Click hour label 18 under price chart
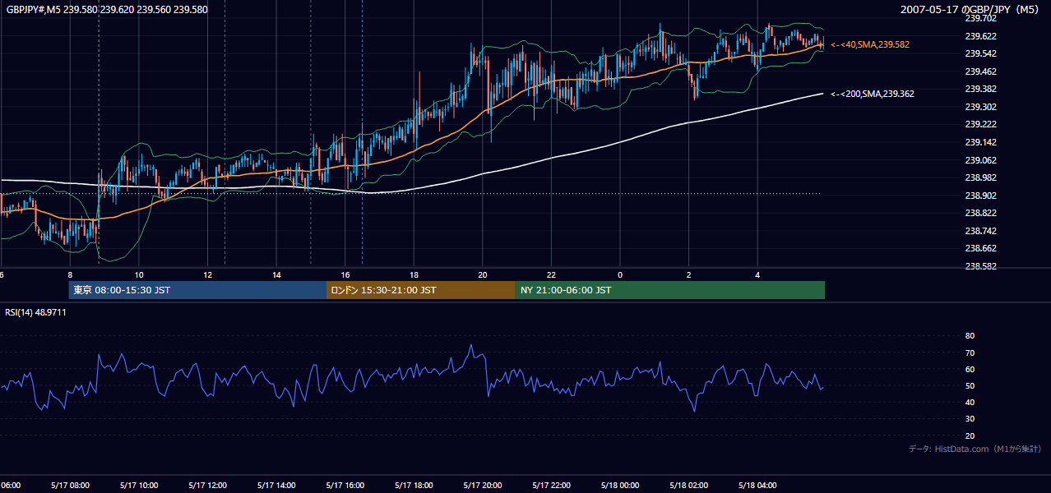The image size is (1051, 493). [x=414, y=274]
